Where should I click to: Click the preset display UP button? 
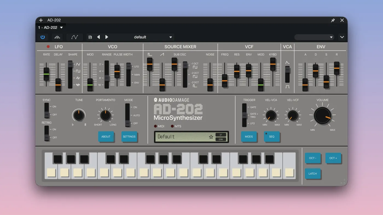pyautogui.click(x=221, y=135)
